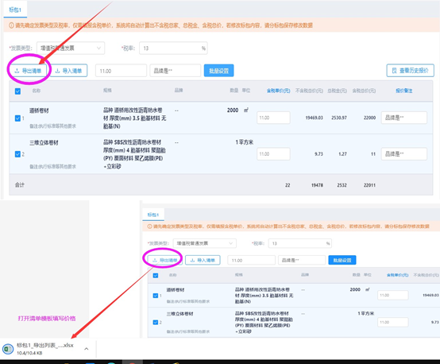
Task: Click the batch price field 11.00 beside 导入清单, upper screenshot
Action: coord(122,71)
